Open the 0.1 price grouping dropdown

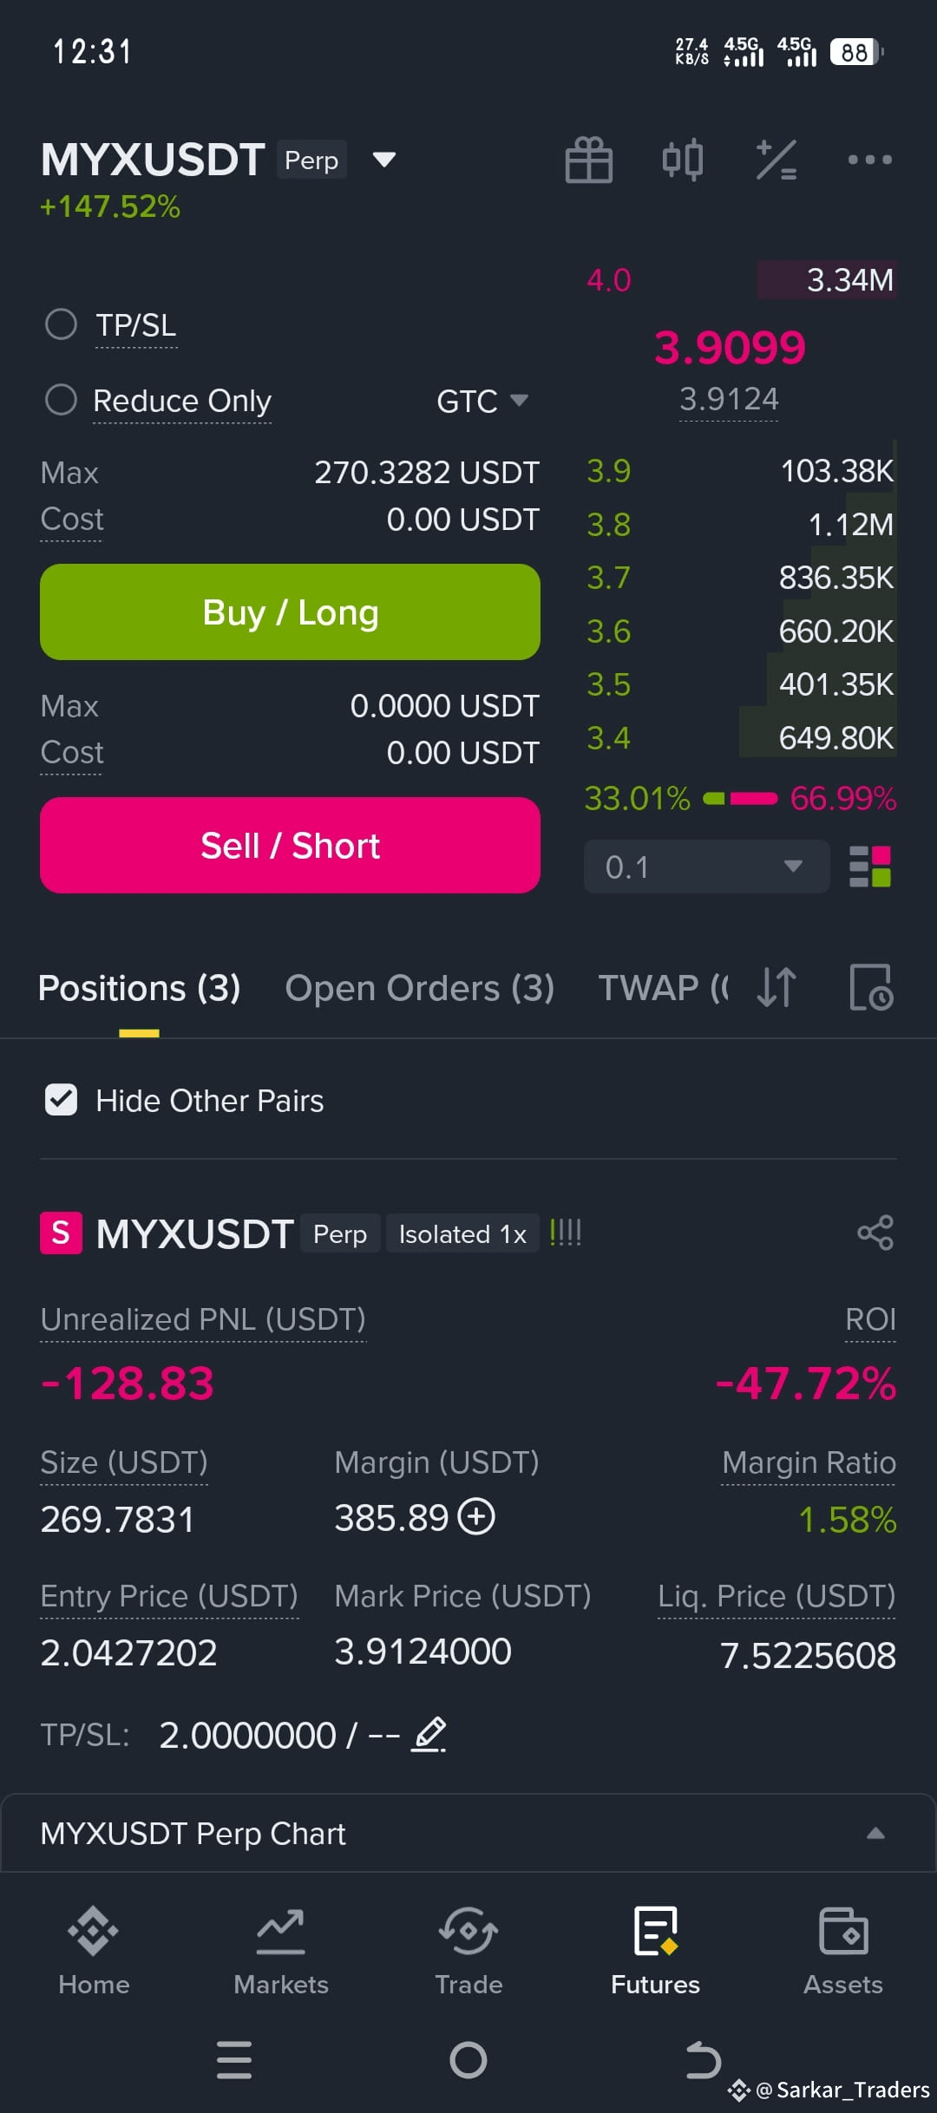click(706, 867)
